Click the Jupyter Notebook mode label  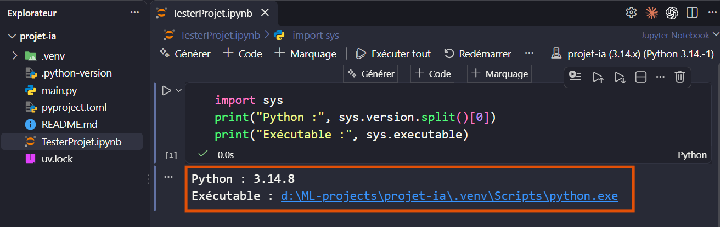pyautogui.click(x=675, y=35)
